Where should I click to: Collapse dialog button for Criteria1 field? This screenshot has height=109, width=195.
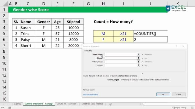tap(138, 58)
